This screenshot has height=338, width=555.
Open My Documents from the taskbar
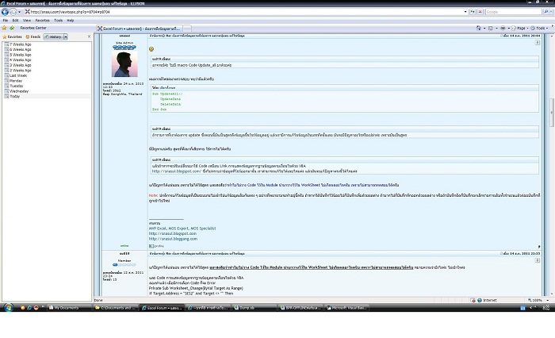(67, 307)
